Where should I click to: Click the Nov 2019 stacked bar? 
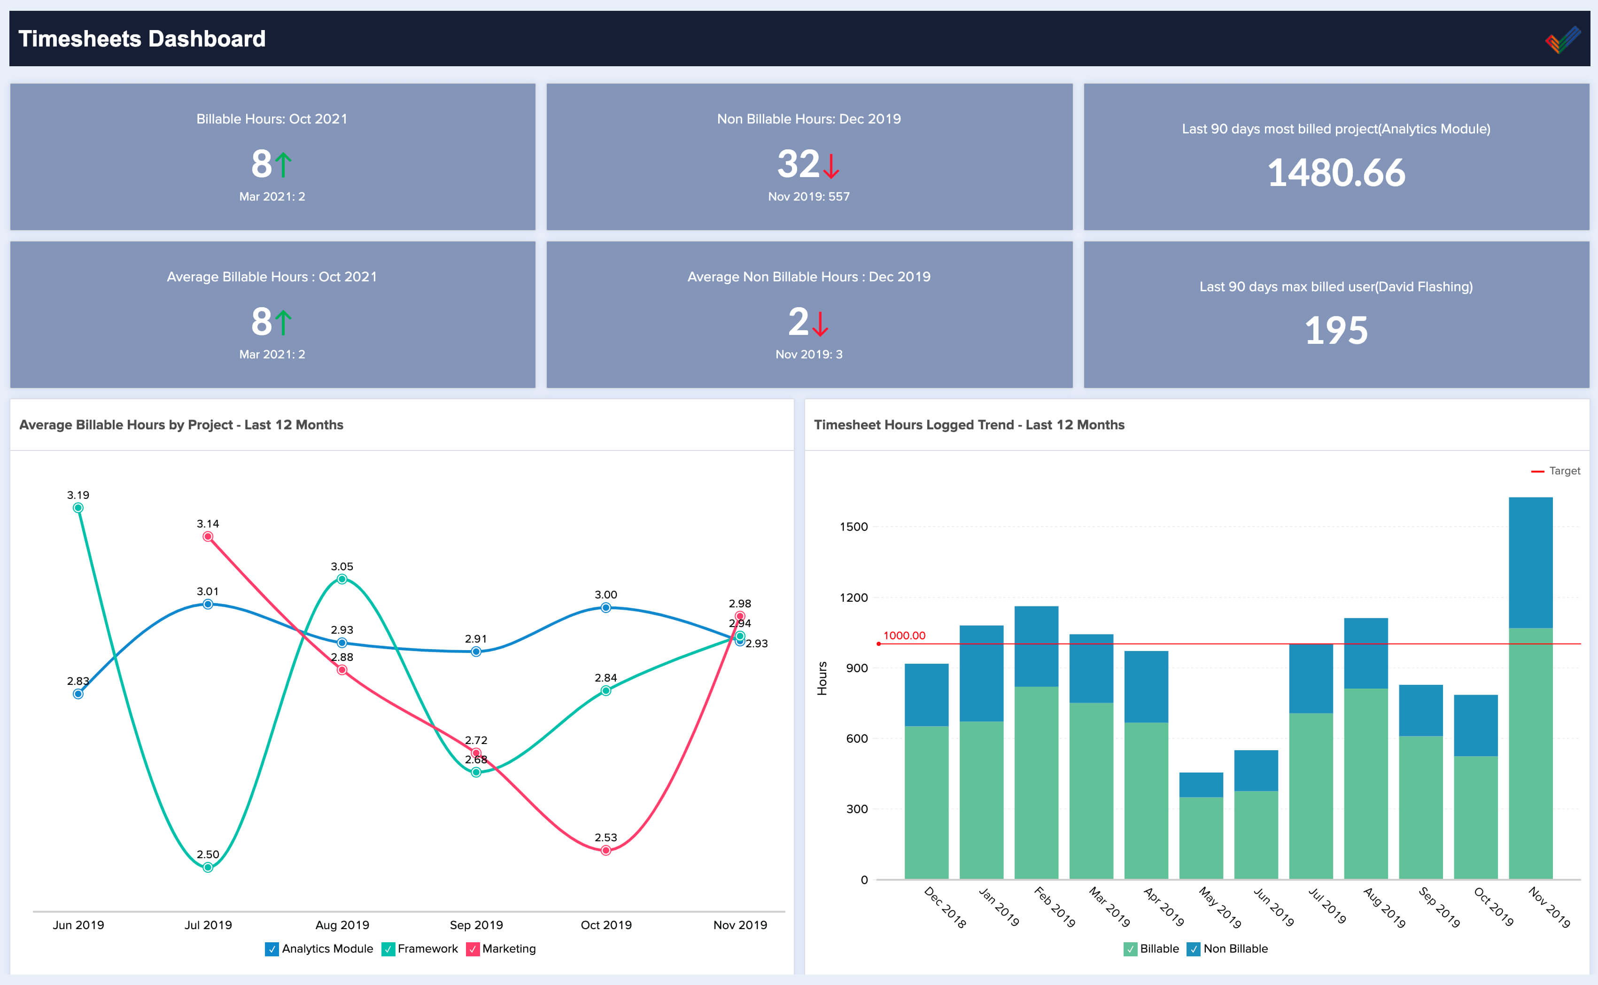coord(1530,687)
